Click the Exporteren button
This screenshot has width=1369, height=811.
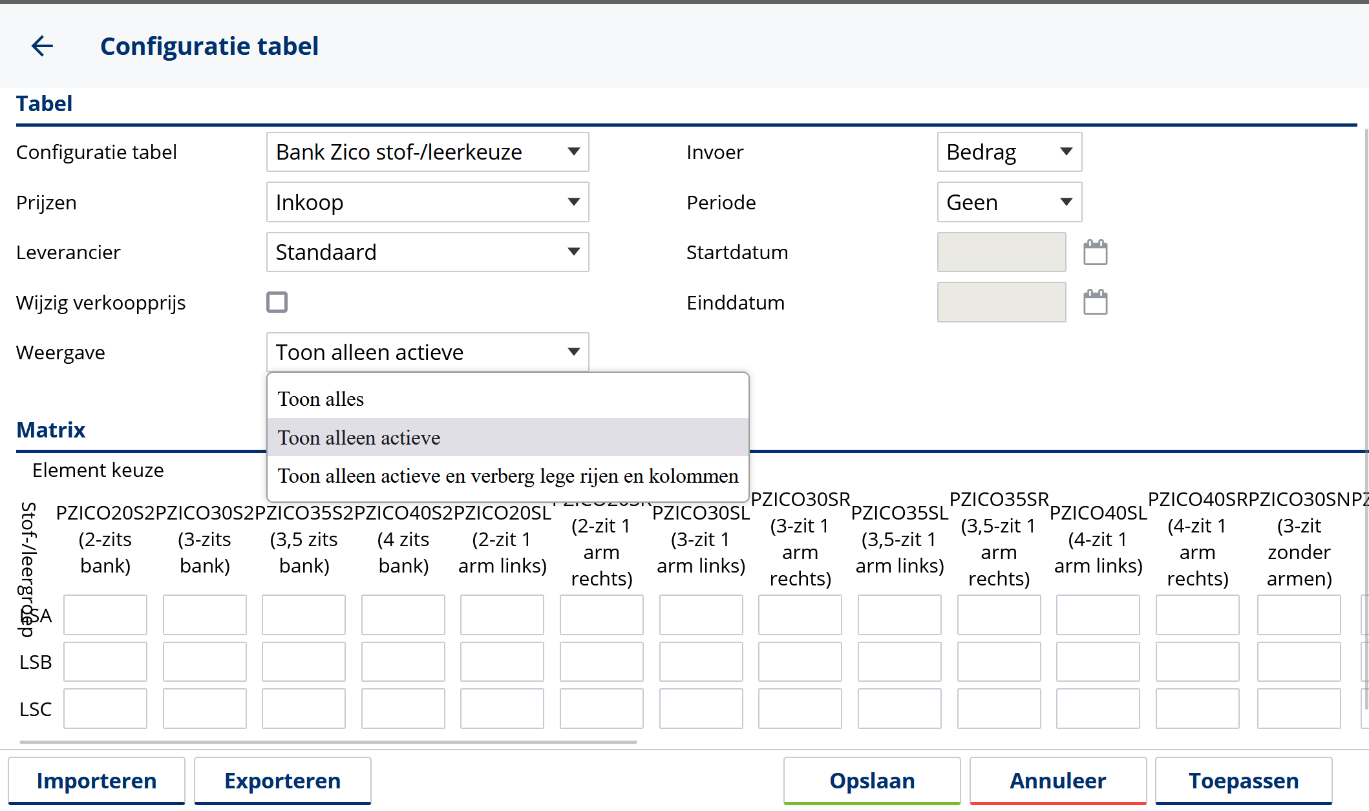(282, 781)
